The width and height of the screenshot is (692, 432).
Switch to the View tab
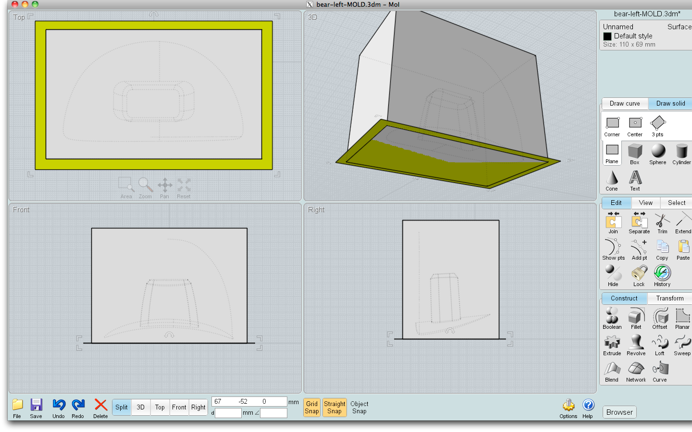(646, 203)
